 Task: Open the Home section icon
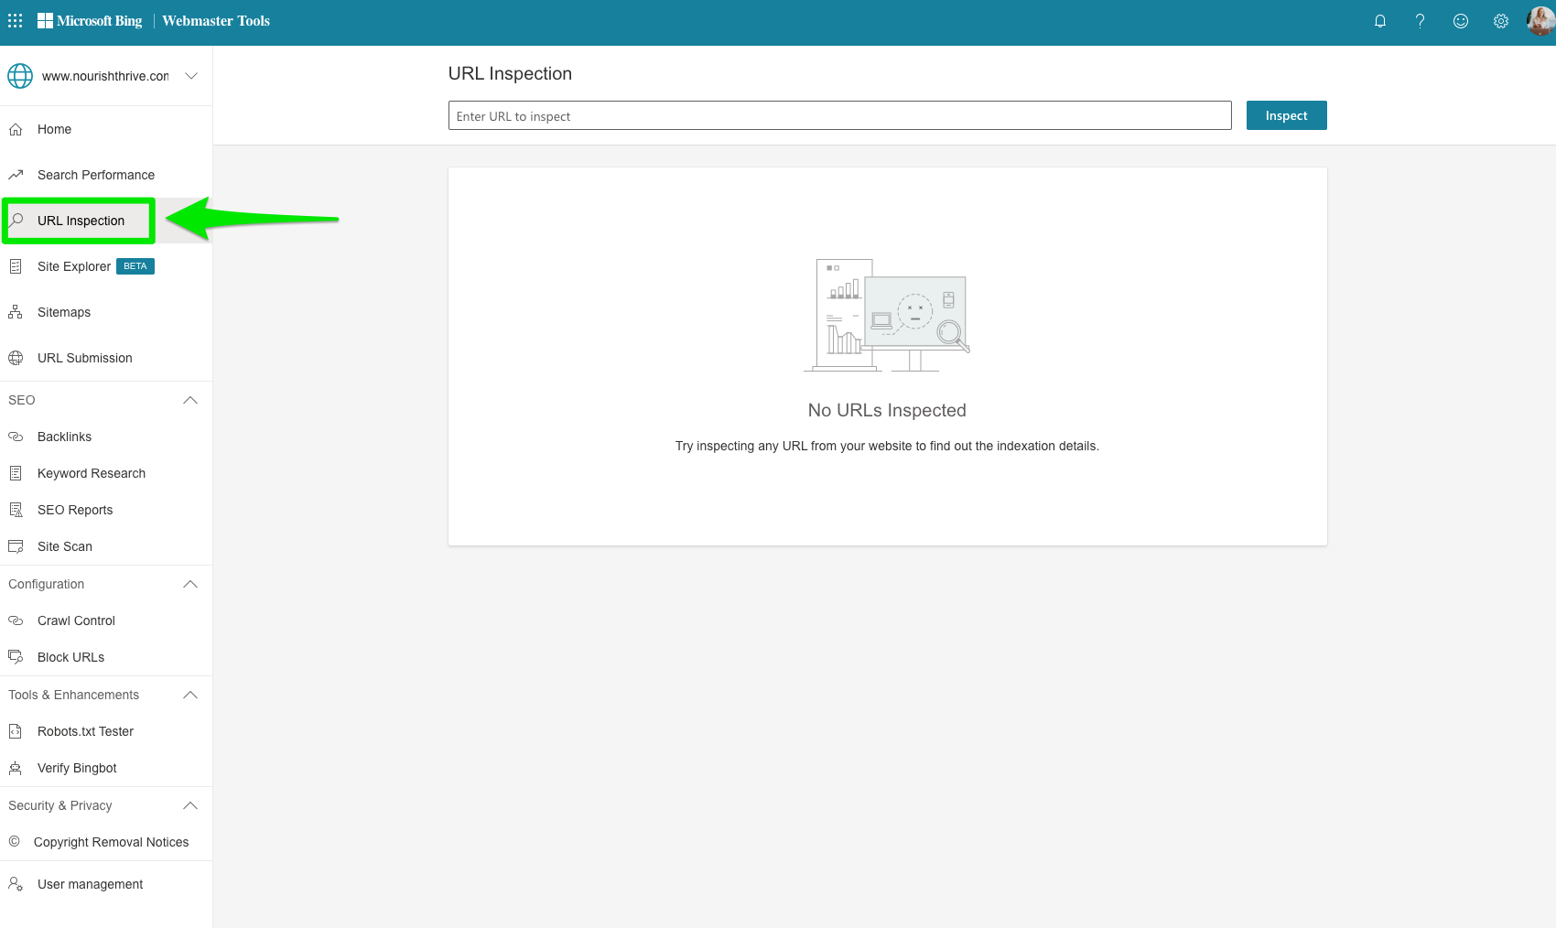pos(16,129)
